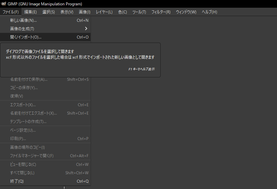Choose 名前を付けて保存(A)... entry
The width and height of the screenshot is (277, 189).
tap(45, 79)
